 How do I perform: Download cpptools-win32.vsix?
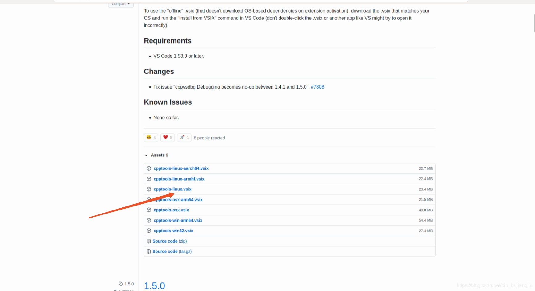tap(173, 231)
